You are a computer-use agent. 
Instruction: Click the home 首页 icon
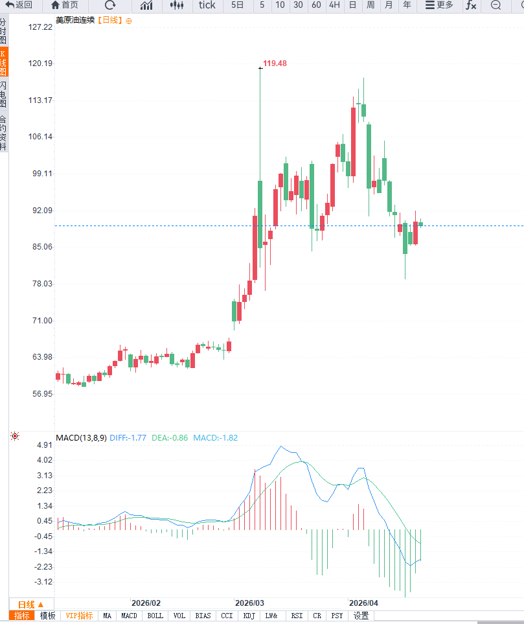click(65, 5)
